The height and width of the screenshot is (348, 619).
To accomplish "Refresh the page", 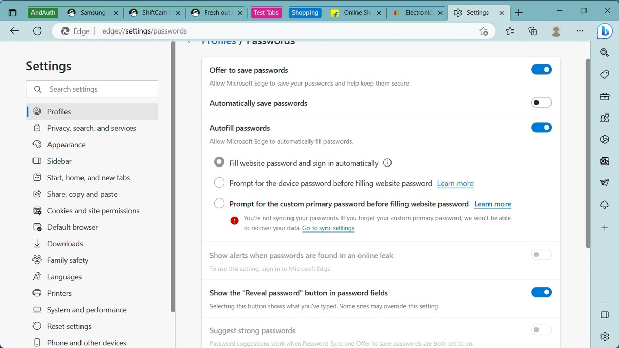I will click(x=37, y=31).
